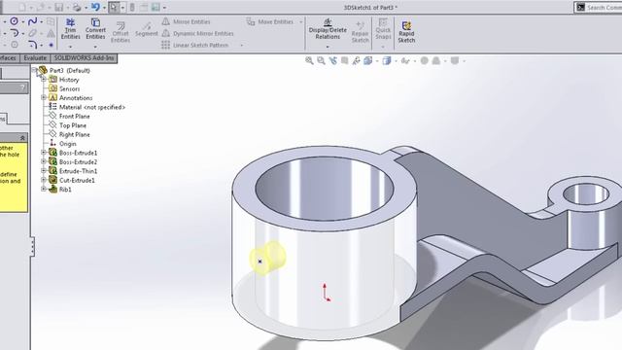The image size is (622, 350).
Task: Expand the Rib1 feature
Action: click(44, 189)
